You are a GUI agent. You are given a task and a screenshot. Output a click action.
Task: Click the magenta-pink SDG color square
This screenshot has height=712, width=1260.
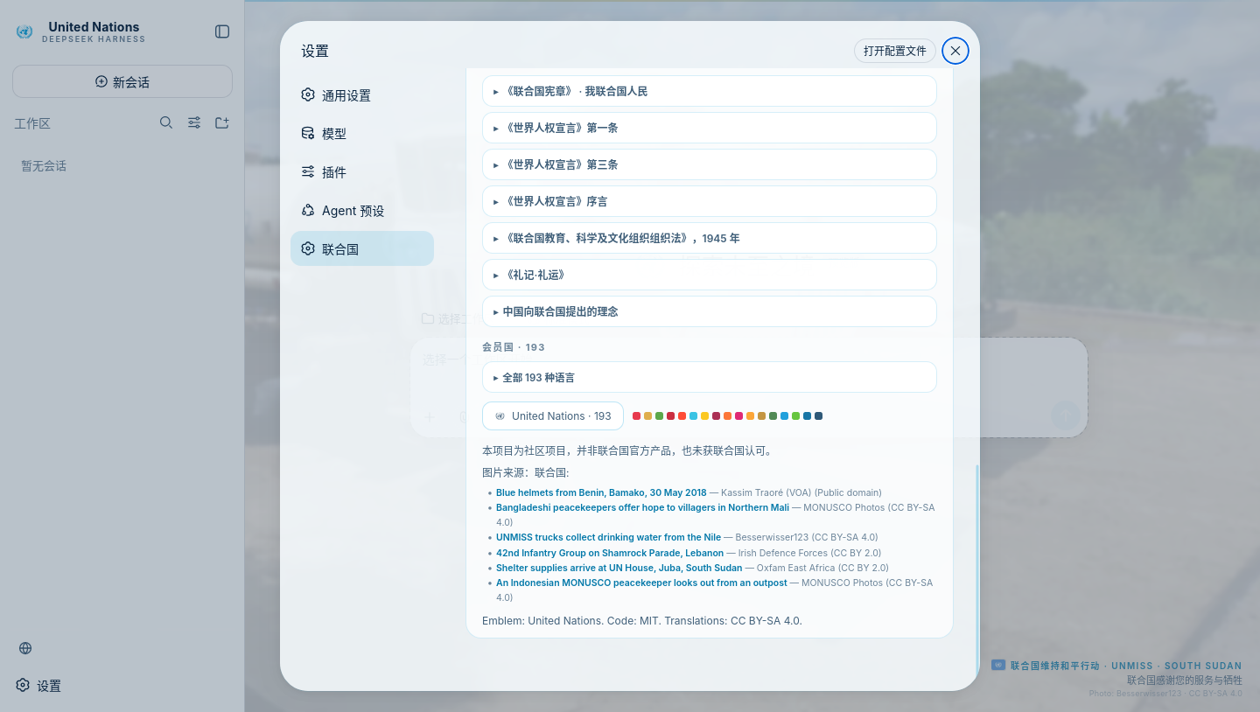(738, 415)
